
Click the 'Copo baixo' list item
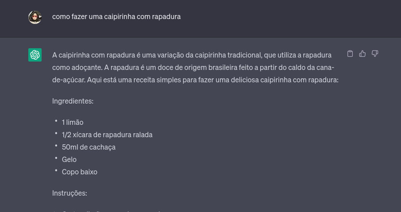click(80, 172)
